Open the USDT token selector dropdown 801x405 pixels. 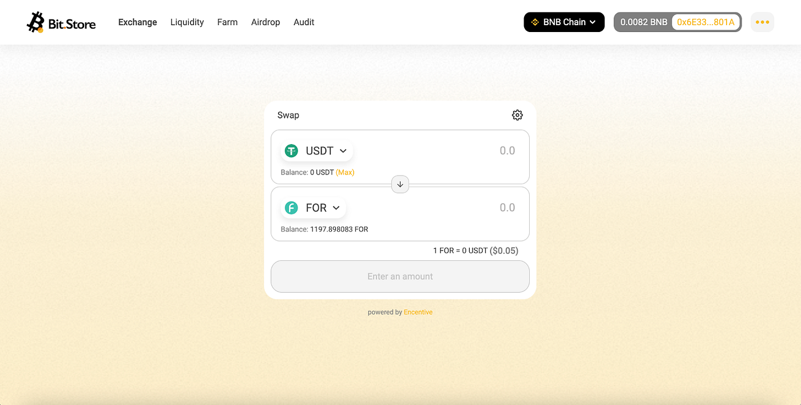click(x=317, y=151)
